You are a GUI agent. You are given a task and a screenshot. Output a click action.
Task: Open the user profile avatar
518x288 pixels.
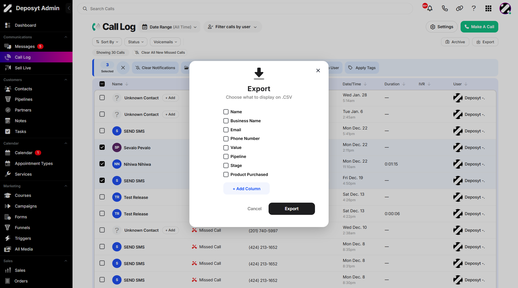point(505,8)
